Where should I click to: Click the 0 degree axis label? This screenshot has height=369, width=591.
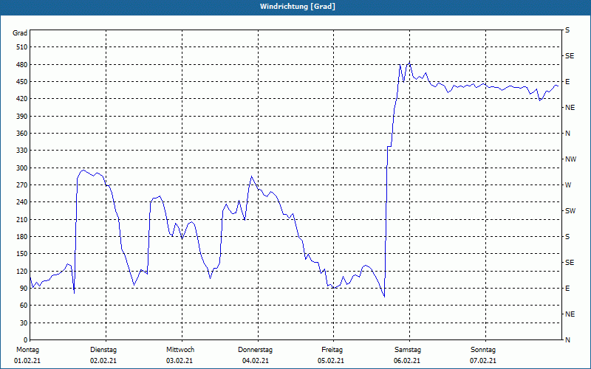tap(25, 340)
